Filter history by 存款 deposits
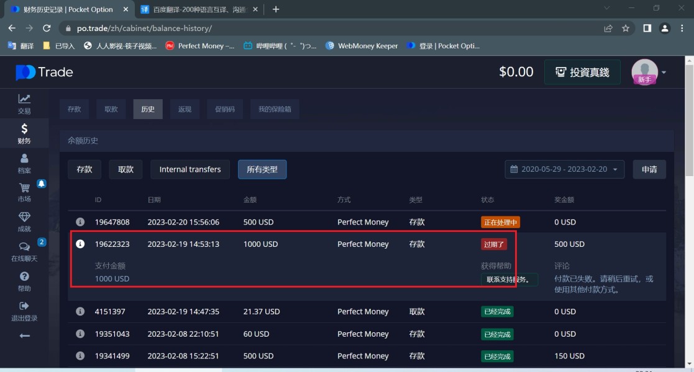 pos(84,169)
